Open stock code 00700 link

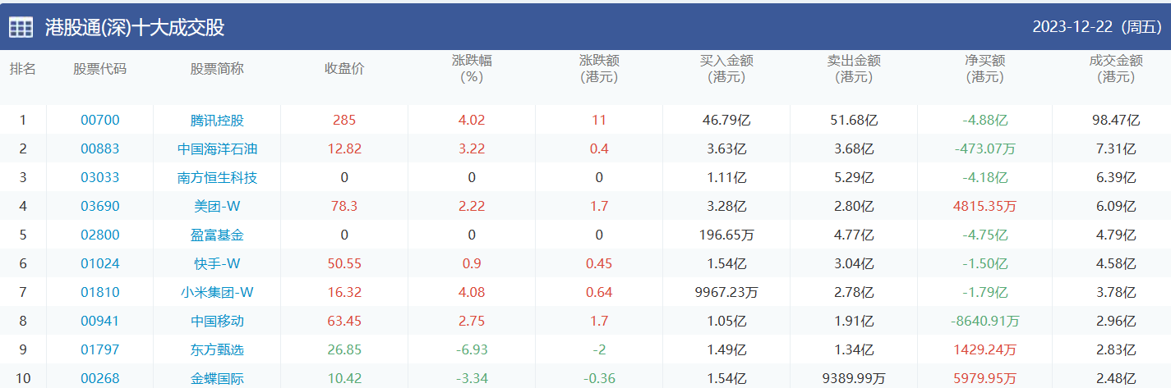point(100,120)
